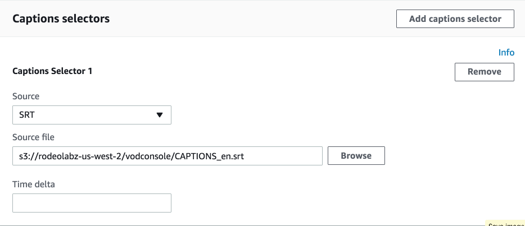Screen dimensions: 525x226
Task: Remove Captions Selector 1
Action: (x=484, y=72)
